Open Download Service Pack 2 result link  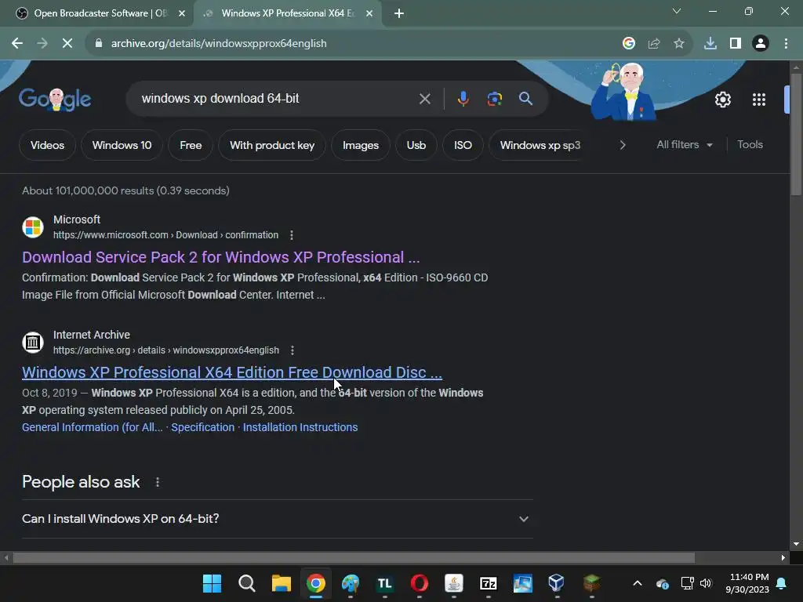[220, 257]
